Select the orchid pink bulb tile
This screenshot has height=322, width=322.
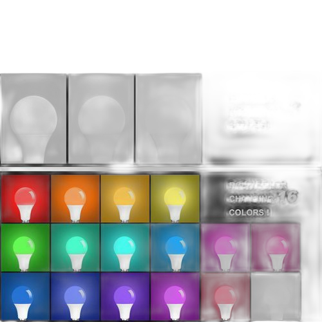click(225, 247)
